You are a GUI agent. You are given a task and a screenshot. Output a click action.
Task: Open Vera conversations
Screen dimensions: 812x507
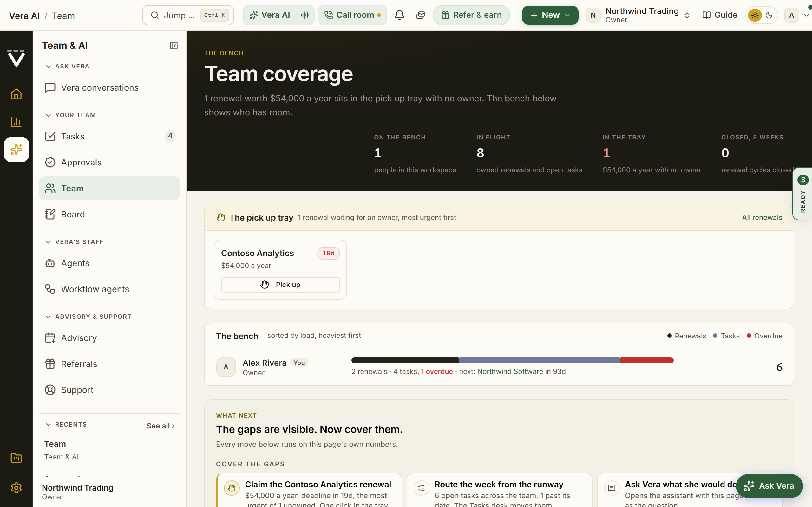[x=109, y=87]
